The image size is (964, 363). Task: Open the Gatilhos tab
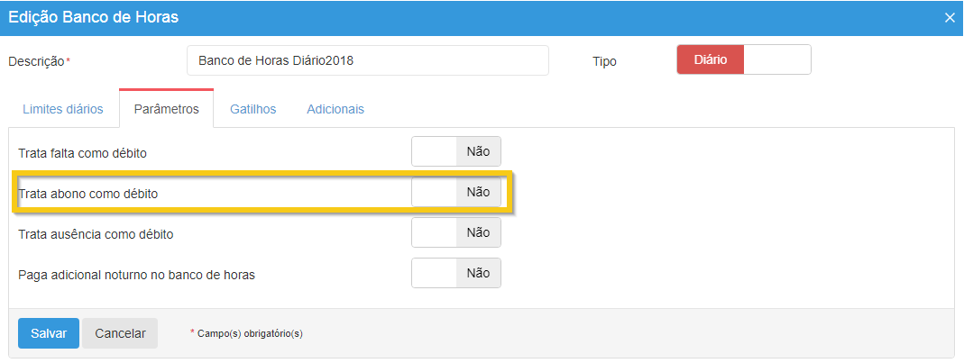click(x=252, y=109)
